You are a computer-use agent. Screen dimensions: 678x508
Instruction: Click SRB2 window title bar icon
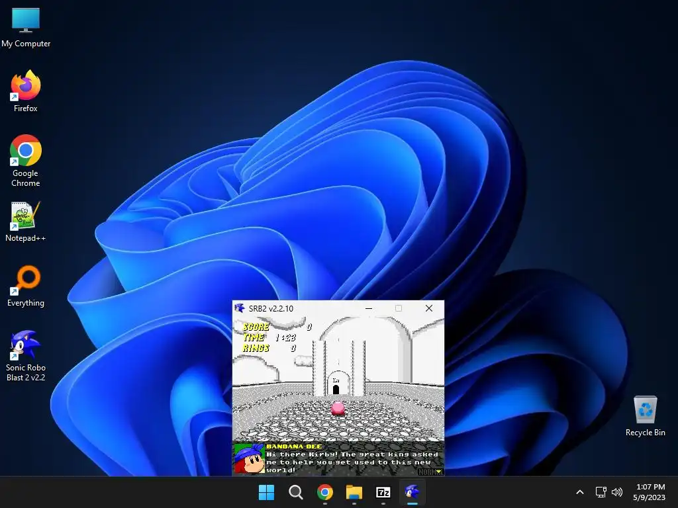(x=240, y=308)
